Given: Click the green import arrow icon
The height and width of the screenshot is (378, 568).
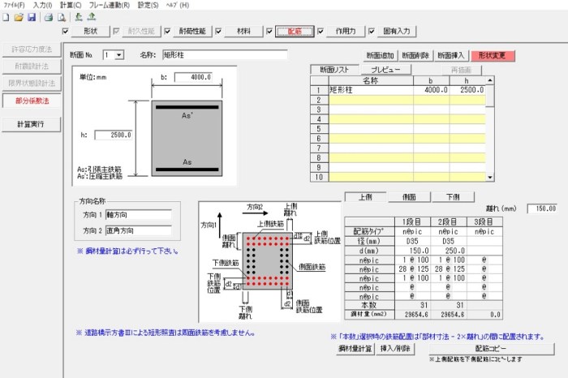Looking at the screenshot, I should (78, 17).
